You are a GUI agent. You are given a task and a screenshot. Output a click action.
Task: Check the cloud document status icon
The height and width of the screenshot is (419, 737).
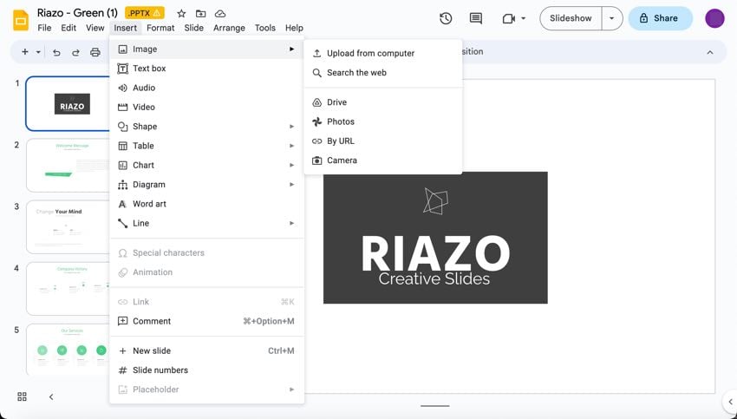[220, 14]
